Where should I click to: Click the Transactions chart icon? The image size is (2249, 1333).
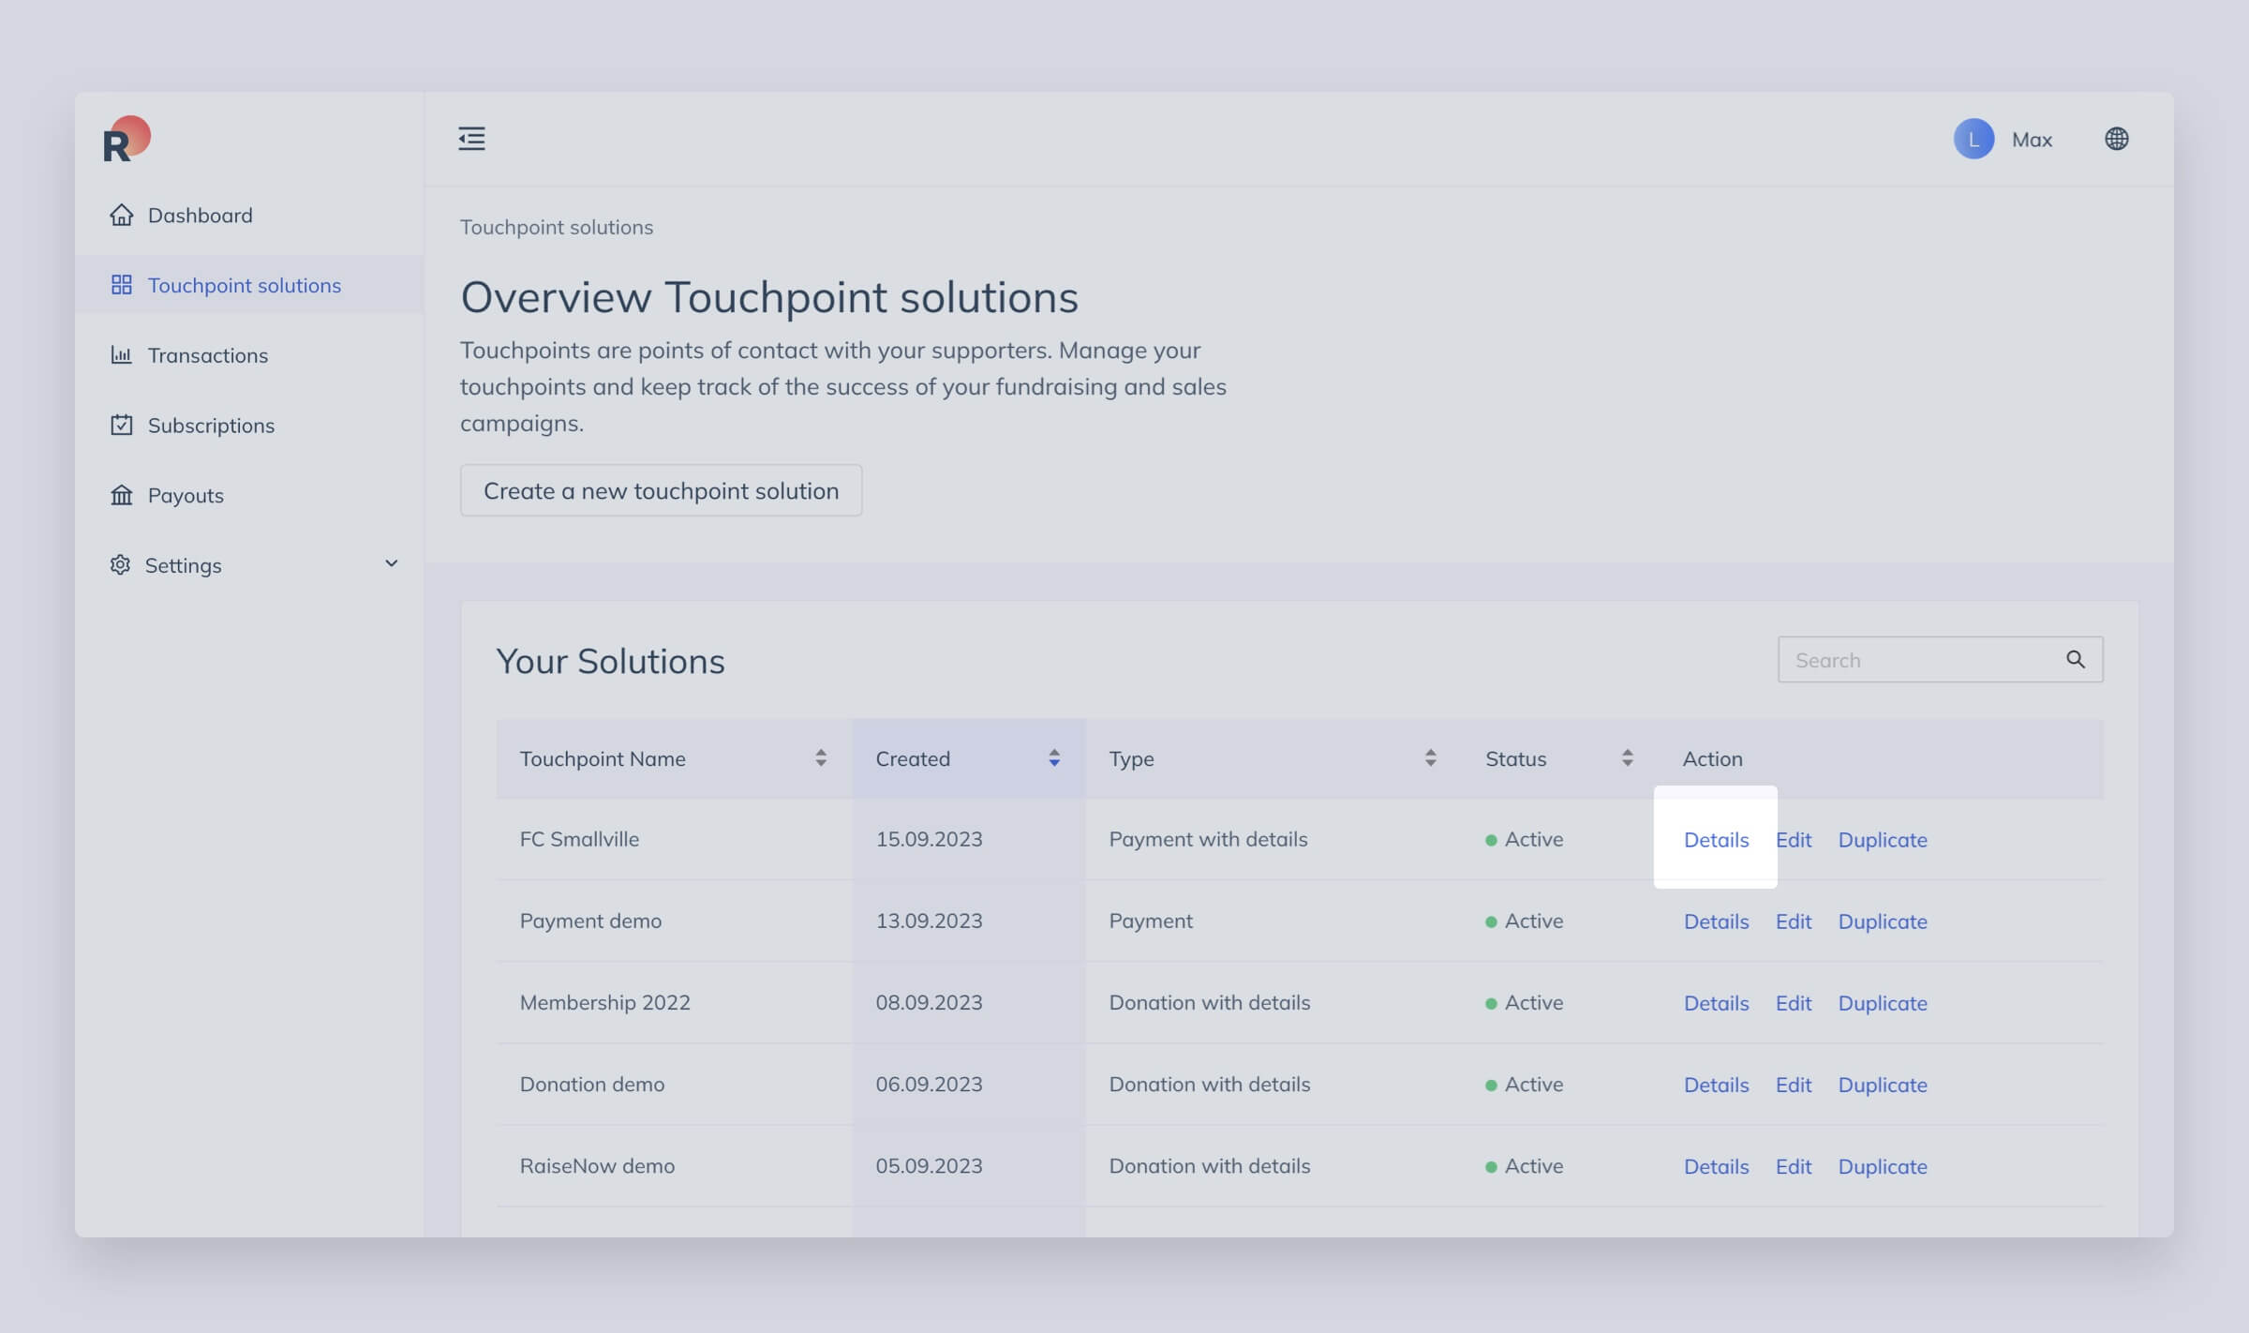(x=122, y=354)
